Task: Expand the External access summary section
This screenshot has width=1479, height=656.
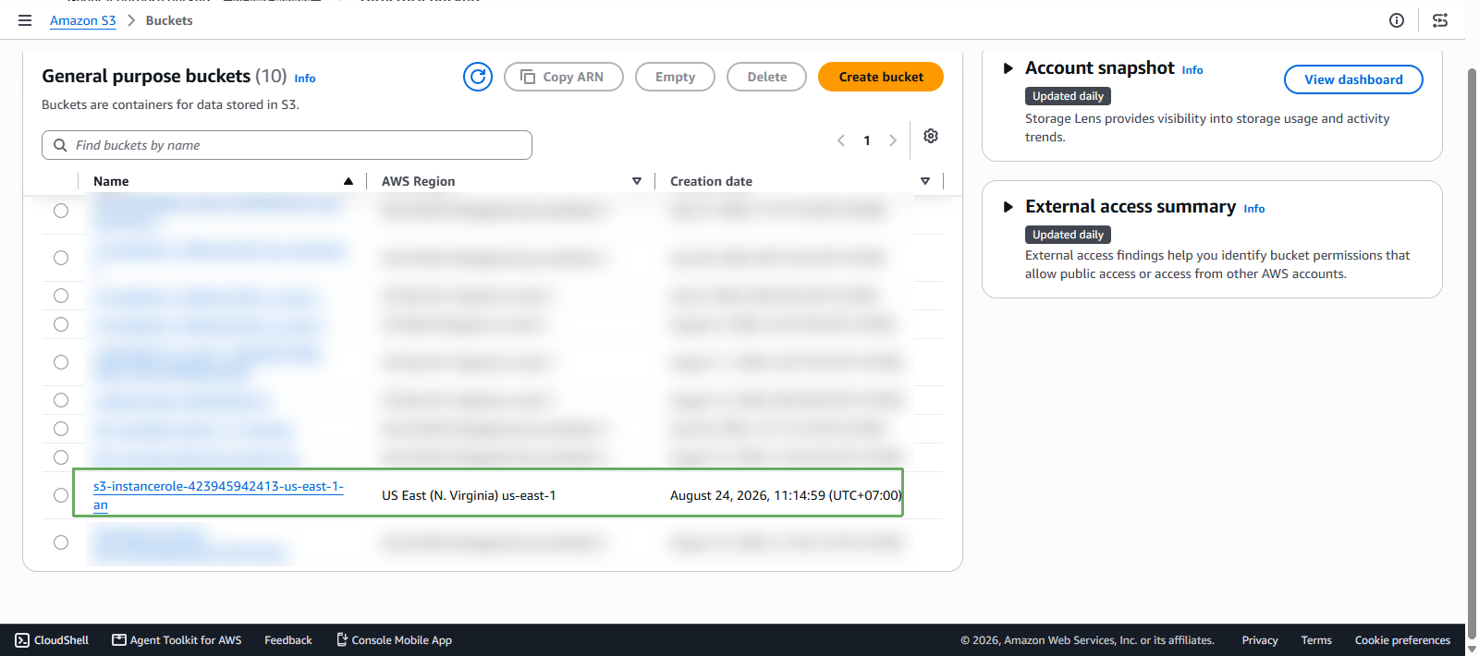Action: point(1008,207)
